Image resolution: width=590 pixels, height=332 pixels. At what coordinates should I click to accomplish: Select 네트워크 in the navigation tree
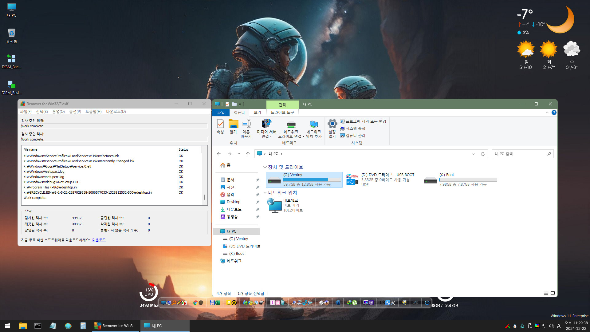pos(234,261)
